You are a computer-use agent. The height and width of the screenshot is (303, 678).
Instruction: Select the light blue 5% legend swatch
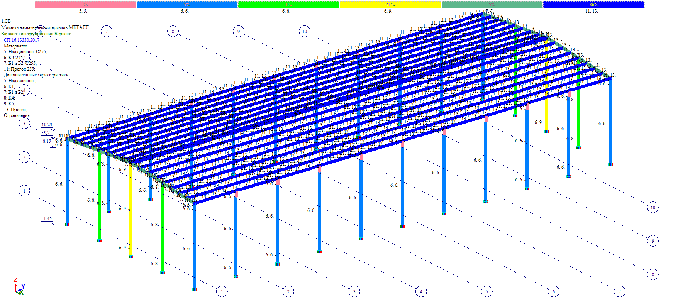[187, 5]
